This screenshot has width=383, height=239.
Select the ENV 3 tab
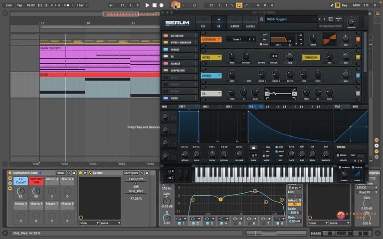tap(228, 107)
